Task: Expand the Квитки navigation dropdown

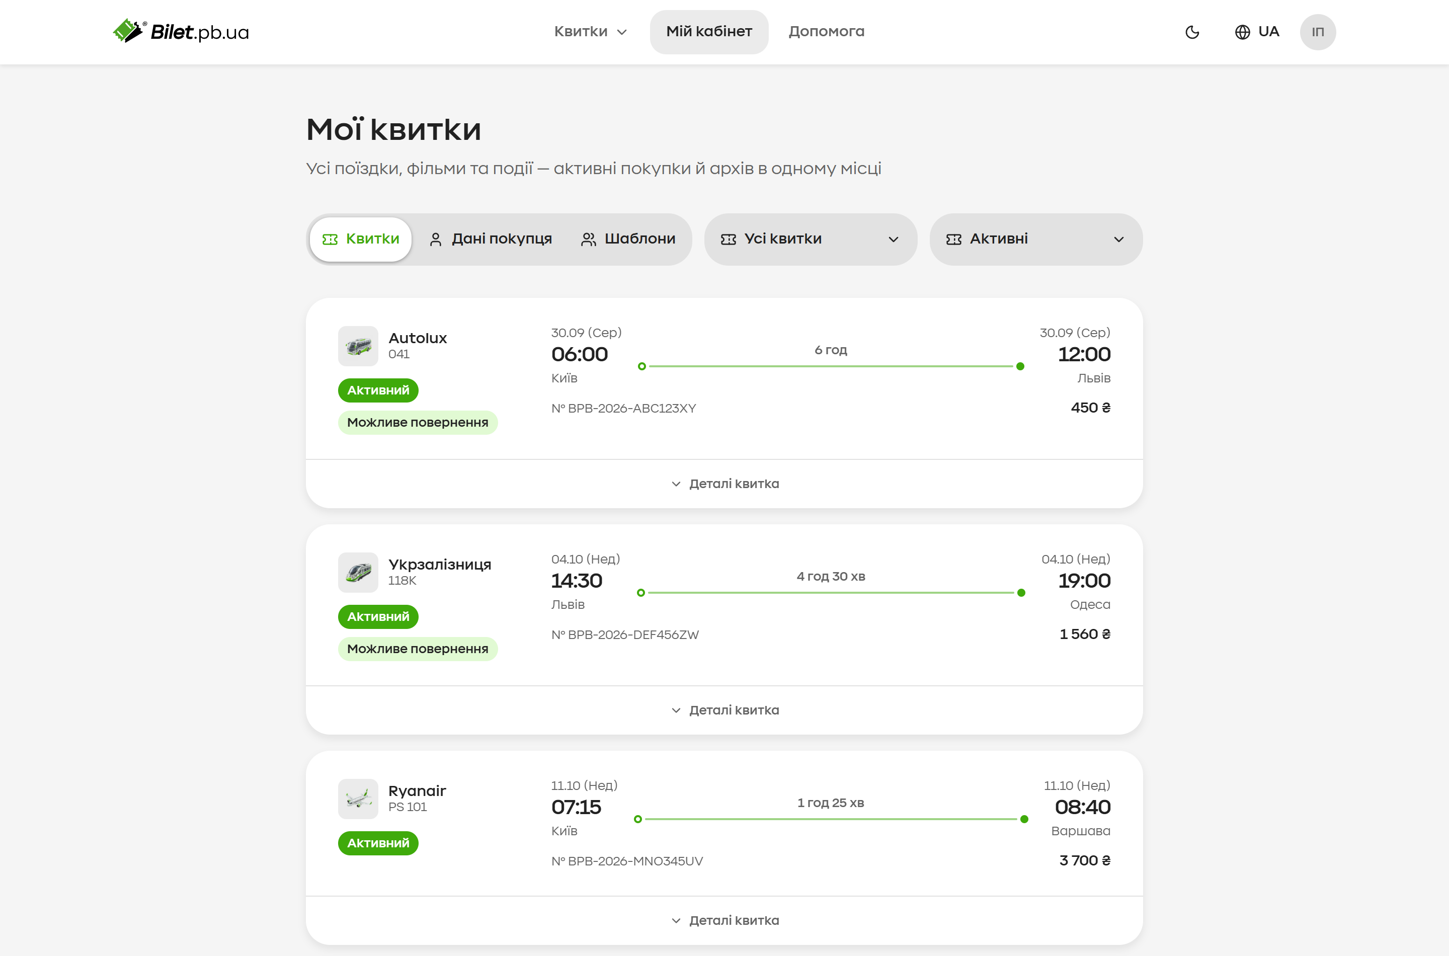Action: (590, 32)
